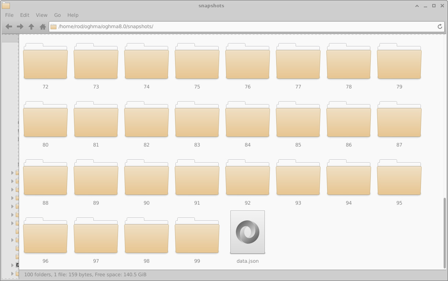Select folder 97
This screenshot has width=448, height=281.
pyautogui.click(x=96, y=240)
